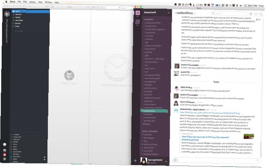Open the security channel

[148, 95]
